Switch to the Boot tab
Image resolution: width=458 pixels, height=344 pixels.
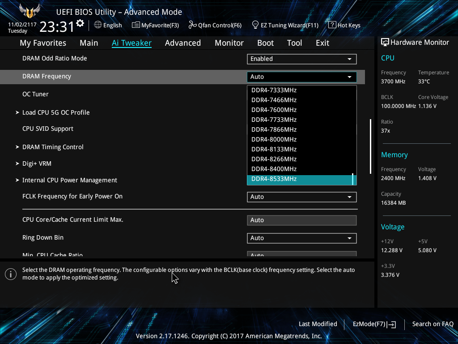tap(265, 43)
